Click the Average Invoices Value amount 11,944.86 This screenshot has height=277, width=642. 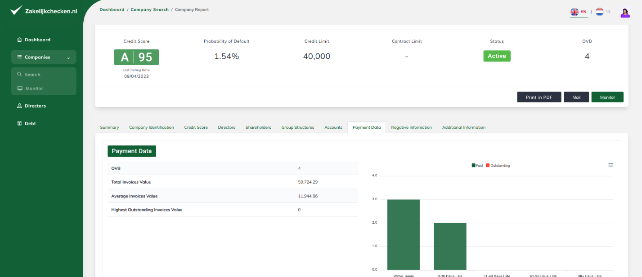point(308,196)
